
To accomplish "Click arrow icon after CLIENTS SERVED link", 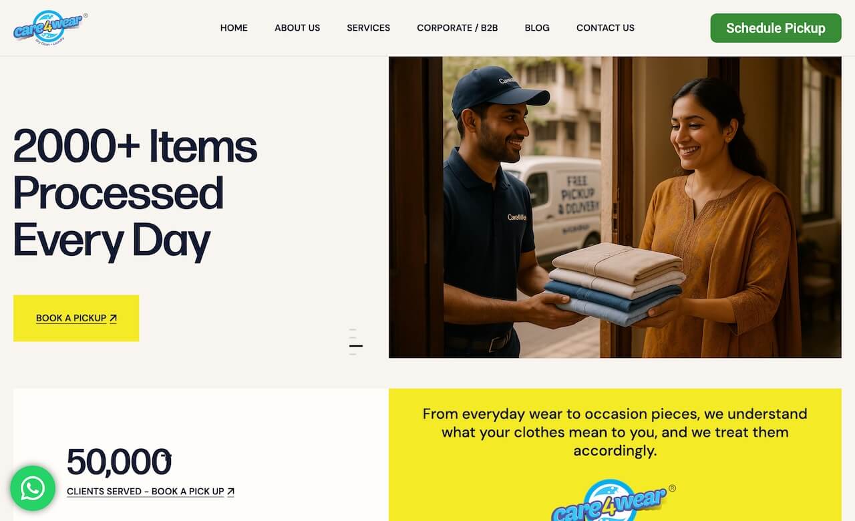I will click(230, 492).
